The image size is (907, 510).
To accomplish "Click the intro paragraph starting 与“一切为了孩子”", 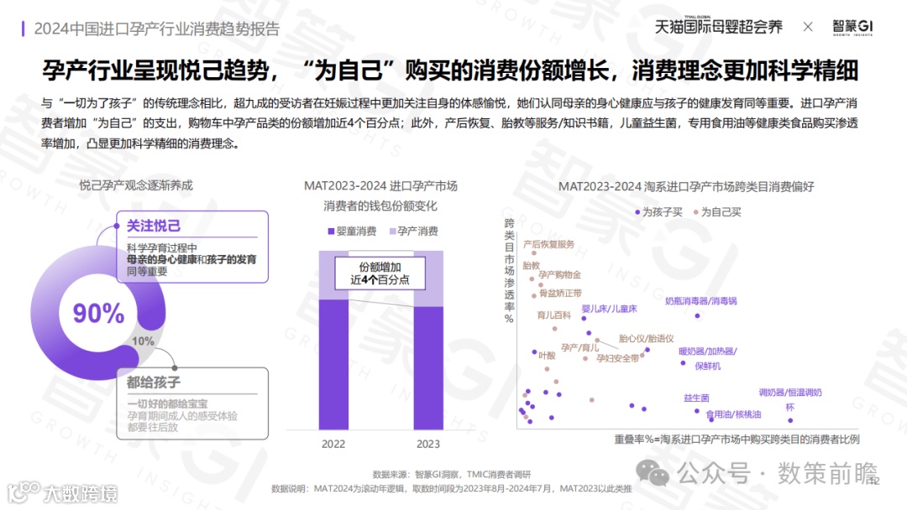I will (x=449, y=123).
